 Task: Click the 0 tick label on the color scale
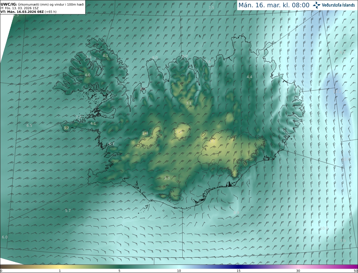pyautogui.click(x=1, y=271)
